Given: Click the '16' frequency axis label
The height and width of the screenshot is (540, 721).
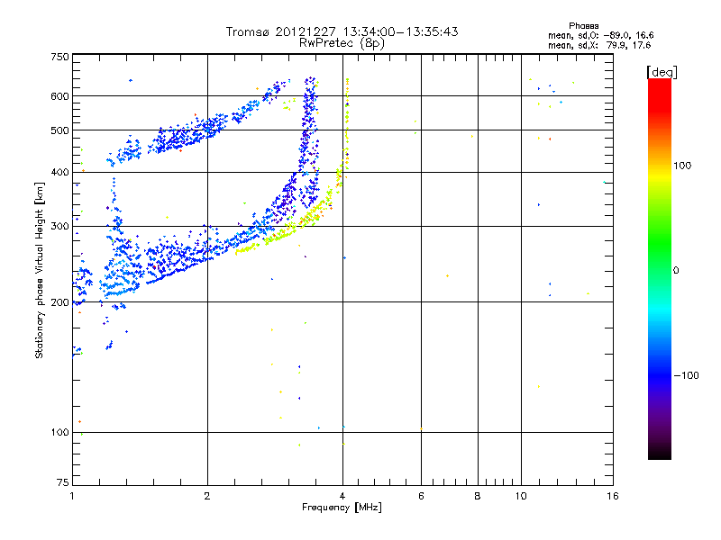Looking at the screenshot, I should tap(613, 496).
